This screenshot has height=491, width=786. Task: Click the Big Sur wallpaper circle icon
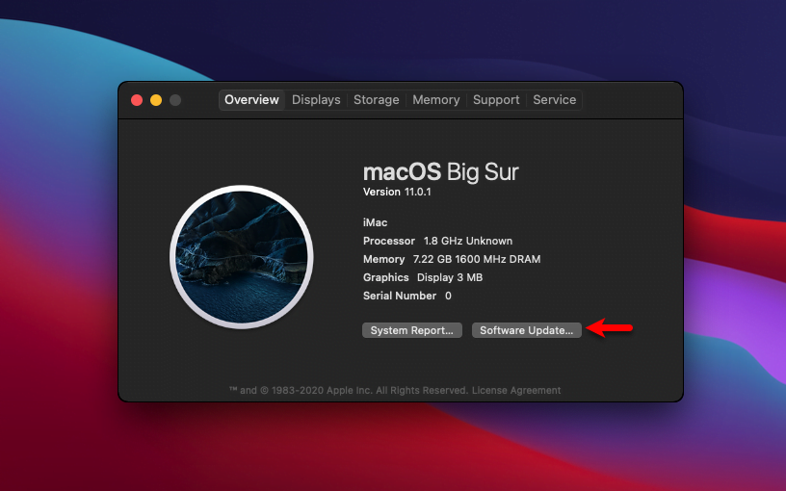(242, 257)
